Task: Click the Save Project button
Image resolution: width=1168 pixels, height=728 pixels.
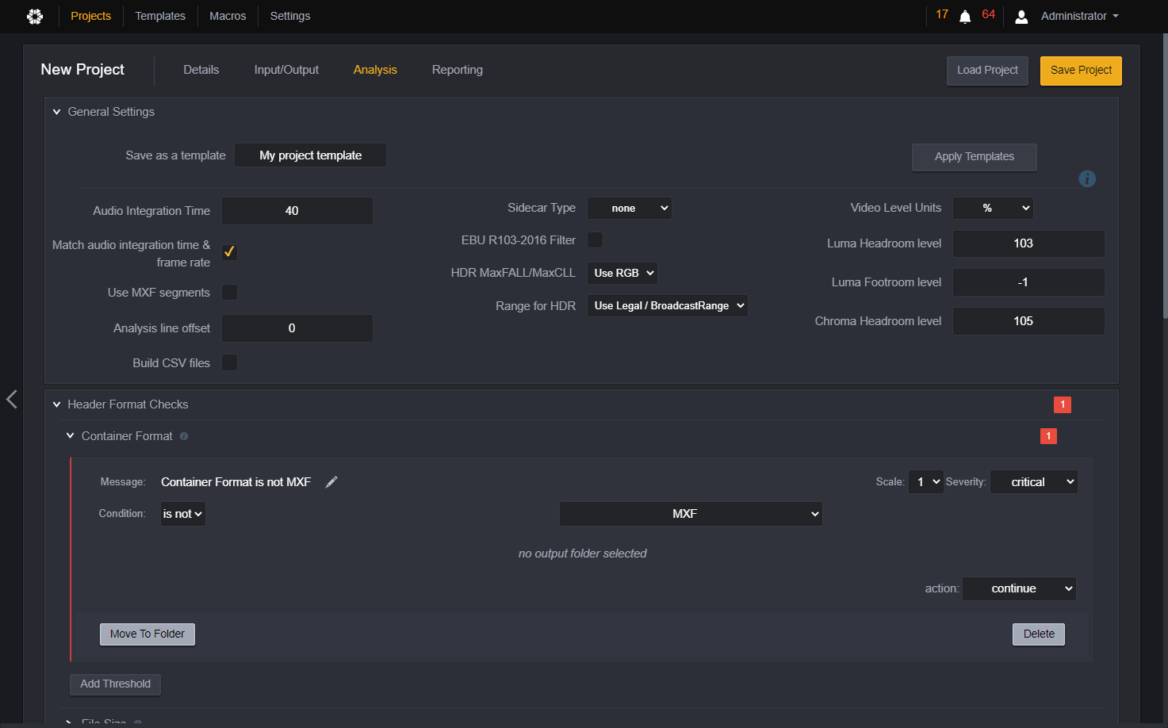Action: (1081, 71)
